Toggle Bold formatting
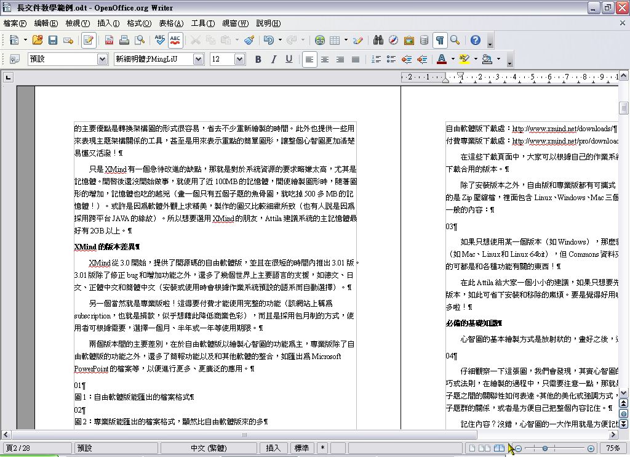This screenshot has width=630, height=457. click(x=258, y=59)
